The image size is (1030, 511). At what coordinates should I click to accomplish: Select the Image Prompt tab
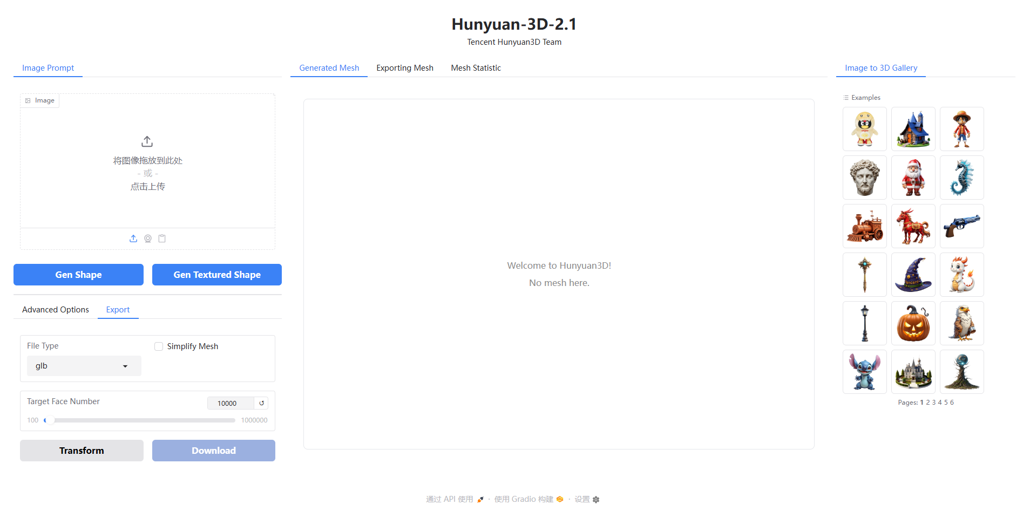click(48, 68)
